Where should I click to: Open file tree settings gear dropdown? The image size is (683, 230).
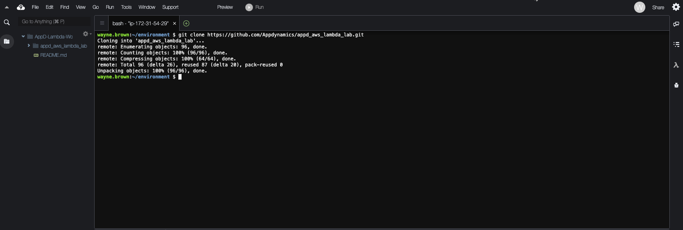pos(86,34)
